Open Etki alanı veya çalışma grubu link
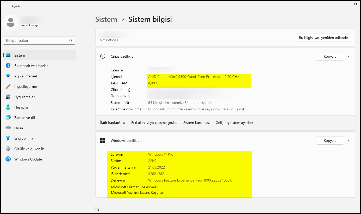The height and width of the screenshot is (214, 361). (154, 123)
